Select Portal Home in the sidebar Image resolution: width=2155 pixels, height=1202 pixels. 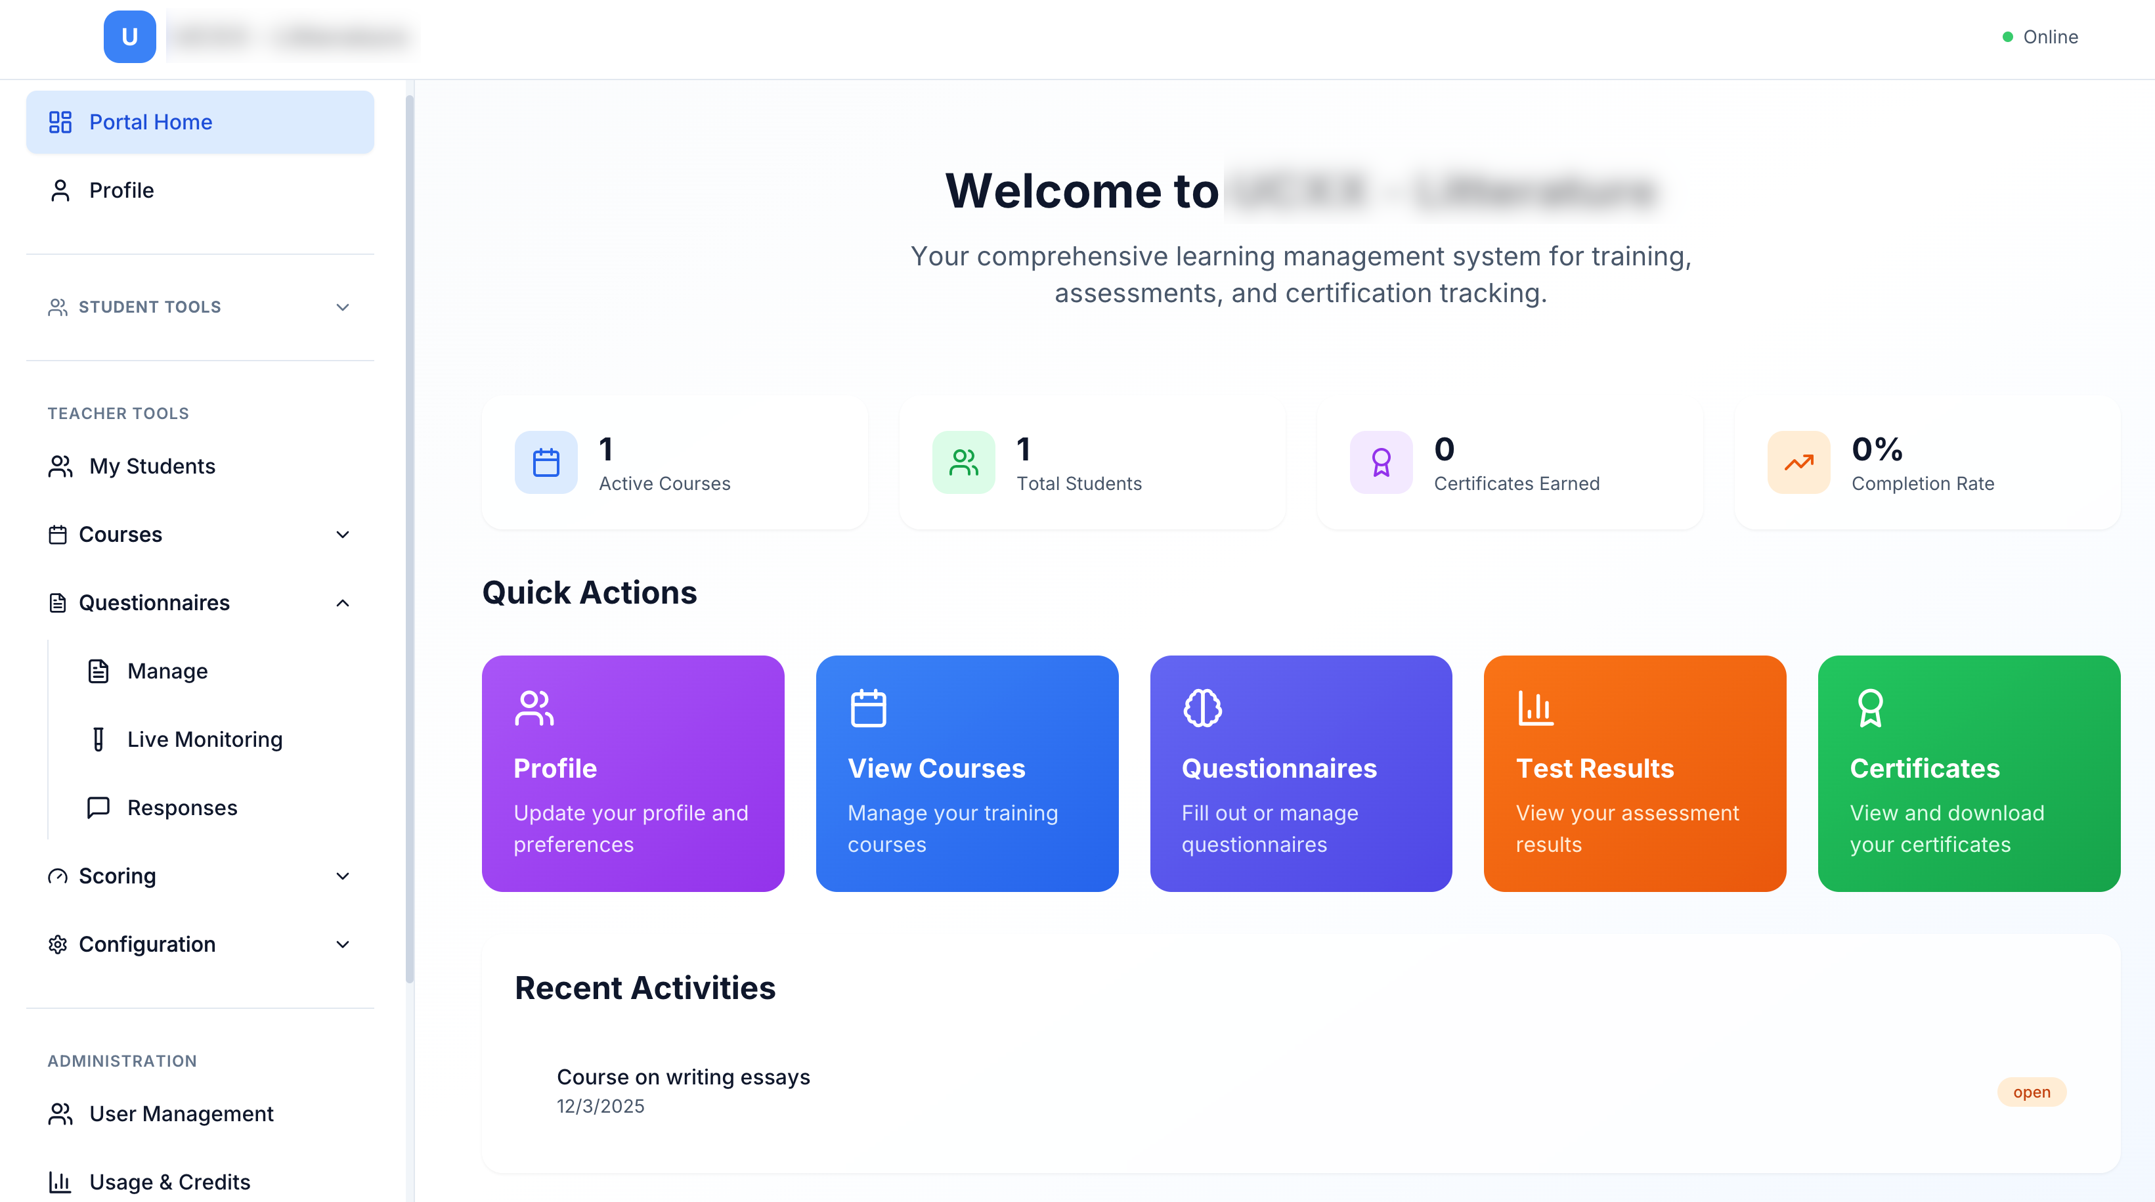[x=150, y=122]
